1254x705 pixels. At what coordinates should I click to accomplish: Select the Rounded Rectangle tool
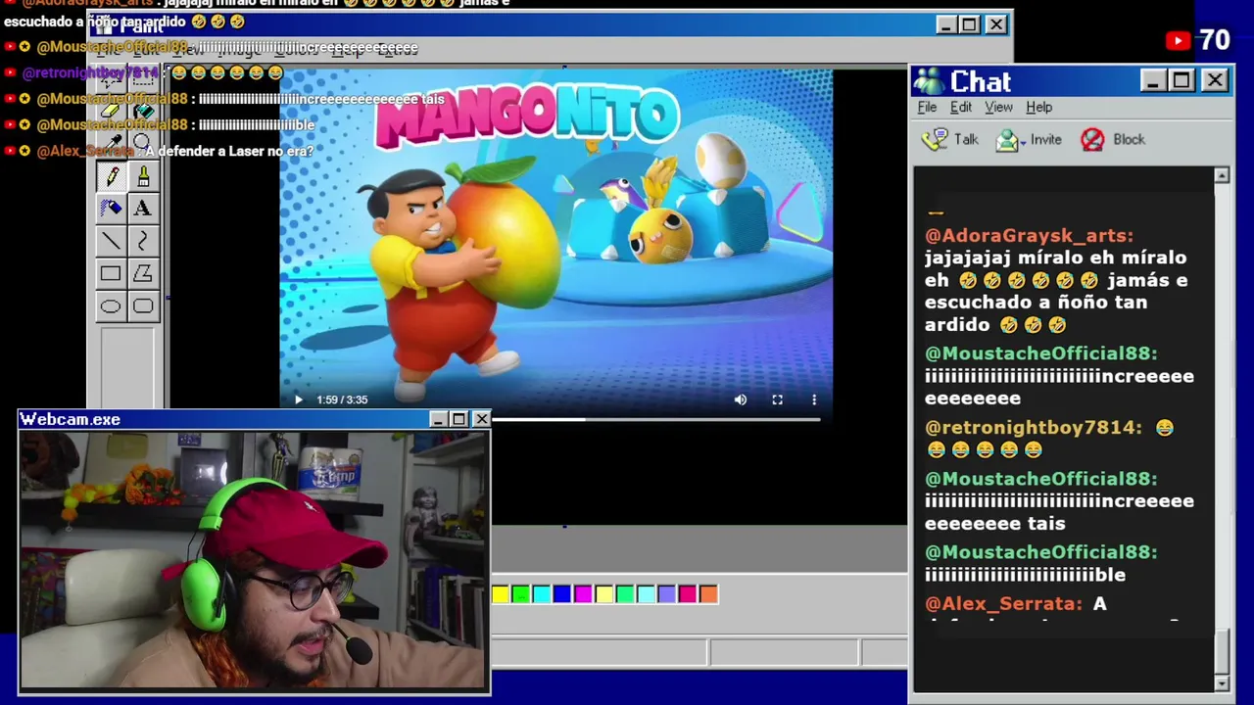coord(143,306)
